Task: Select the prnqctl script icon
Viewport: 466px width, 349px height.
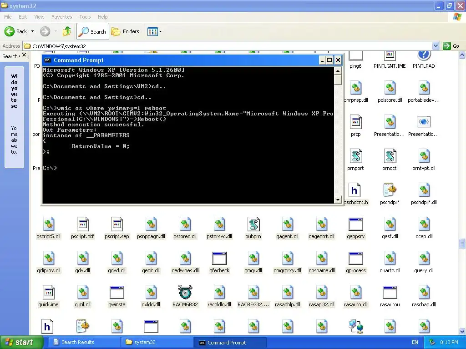Action: pyautogui.click(x=390, y=156)
